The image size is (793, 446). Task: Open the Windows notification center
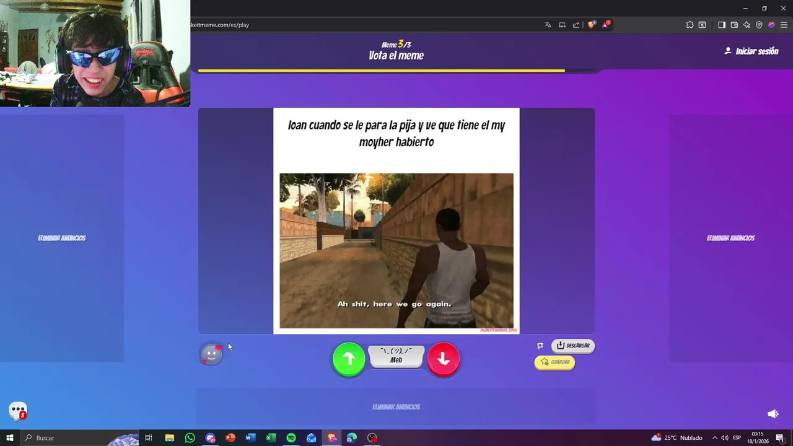tap(780, 438)
